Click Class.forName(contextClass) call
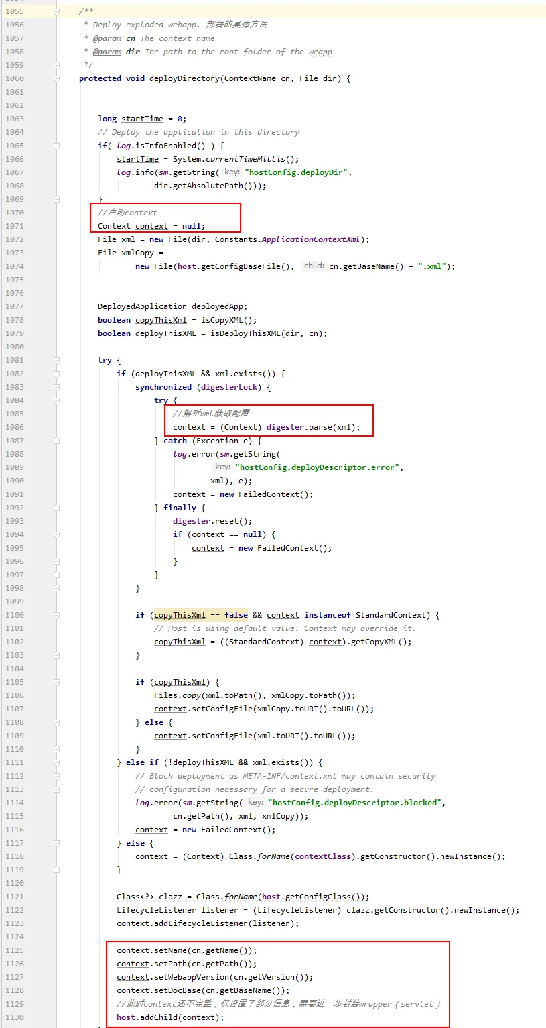This screenshot has height=1028, width=546. (x=294, y=856)
